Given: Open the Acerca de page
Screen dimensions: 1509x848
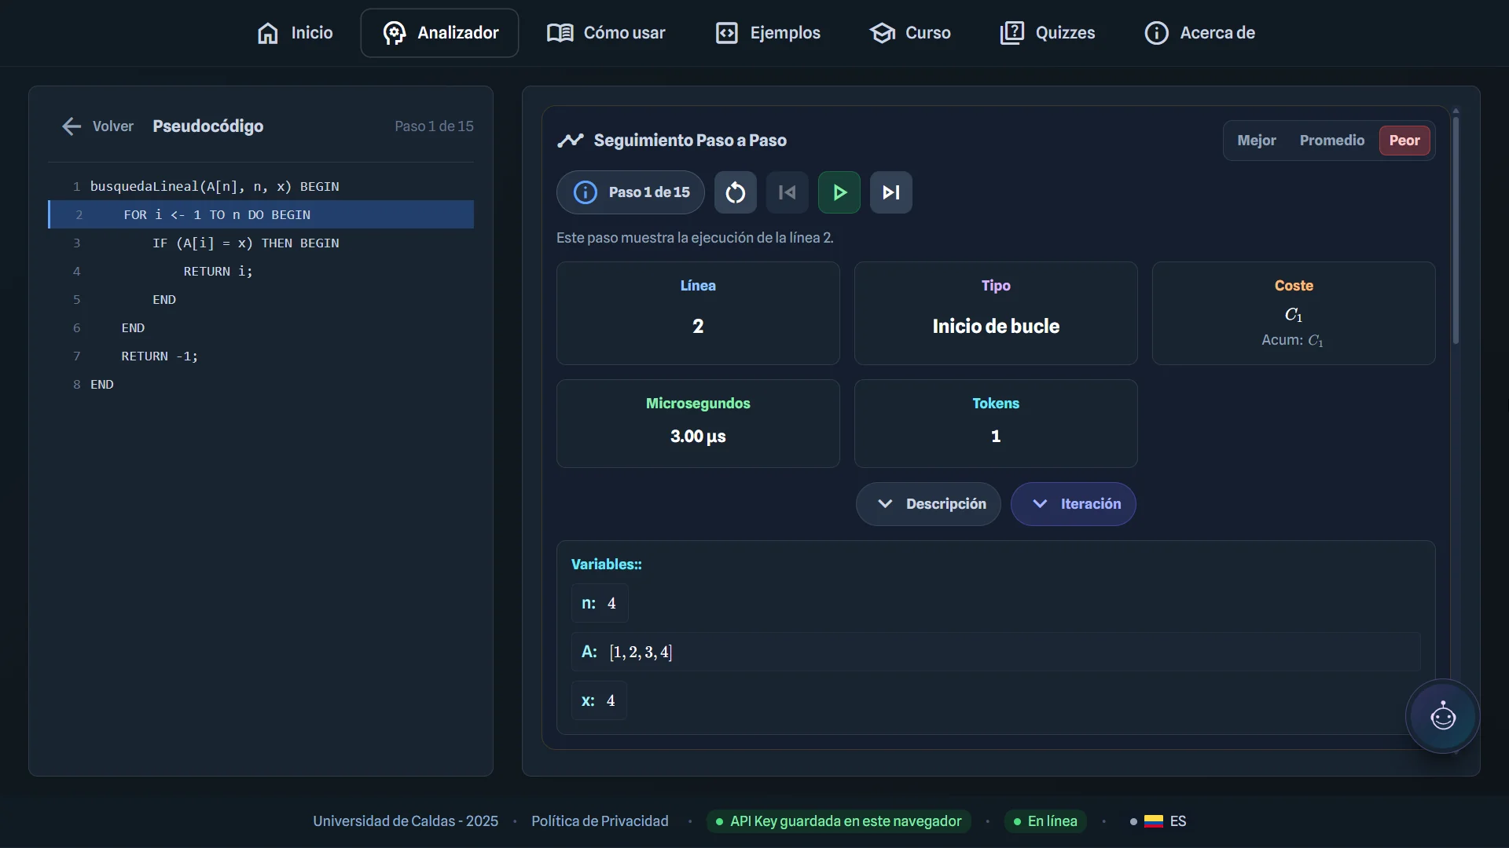Looking at the screenshot, I should 1199,33.
